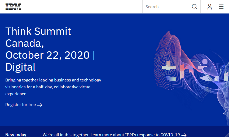This screenshot has width=229, height=137.
Task: Click the IBM logo
Action: 13,7
